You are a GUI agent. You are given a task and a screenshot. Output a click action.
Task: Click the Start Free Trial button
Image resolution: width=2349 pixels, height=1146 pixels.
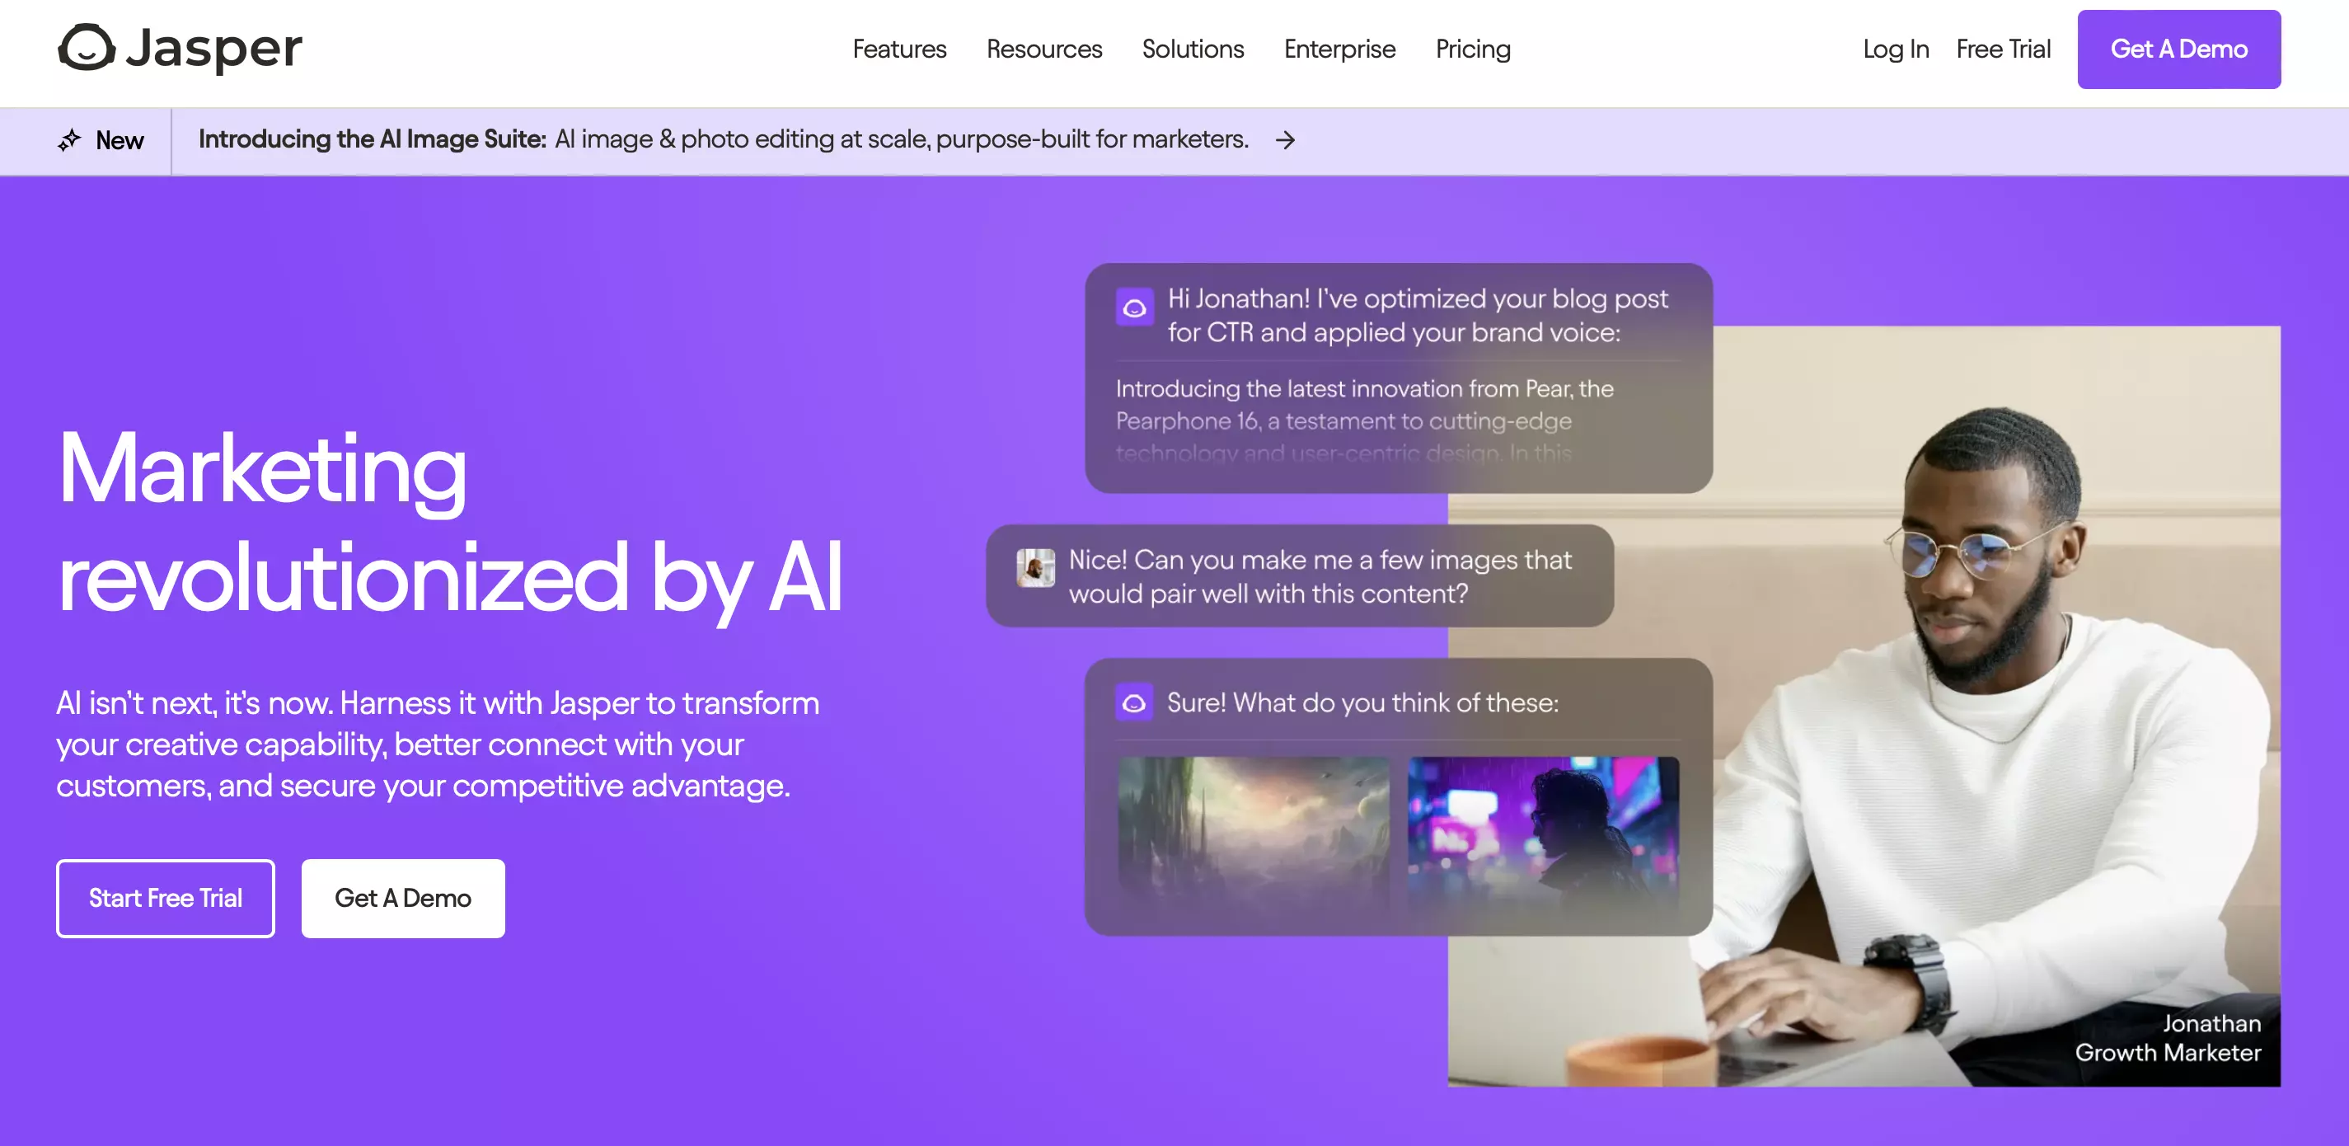point(166,899)
